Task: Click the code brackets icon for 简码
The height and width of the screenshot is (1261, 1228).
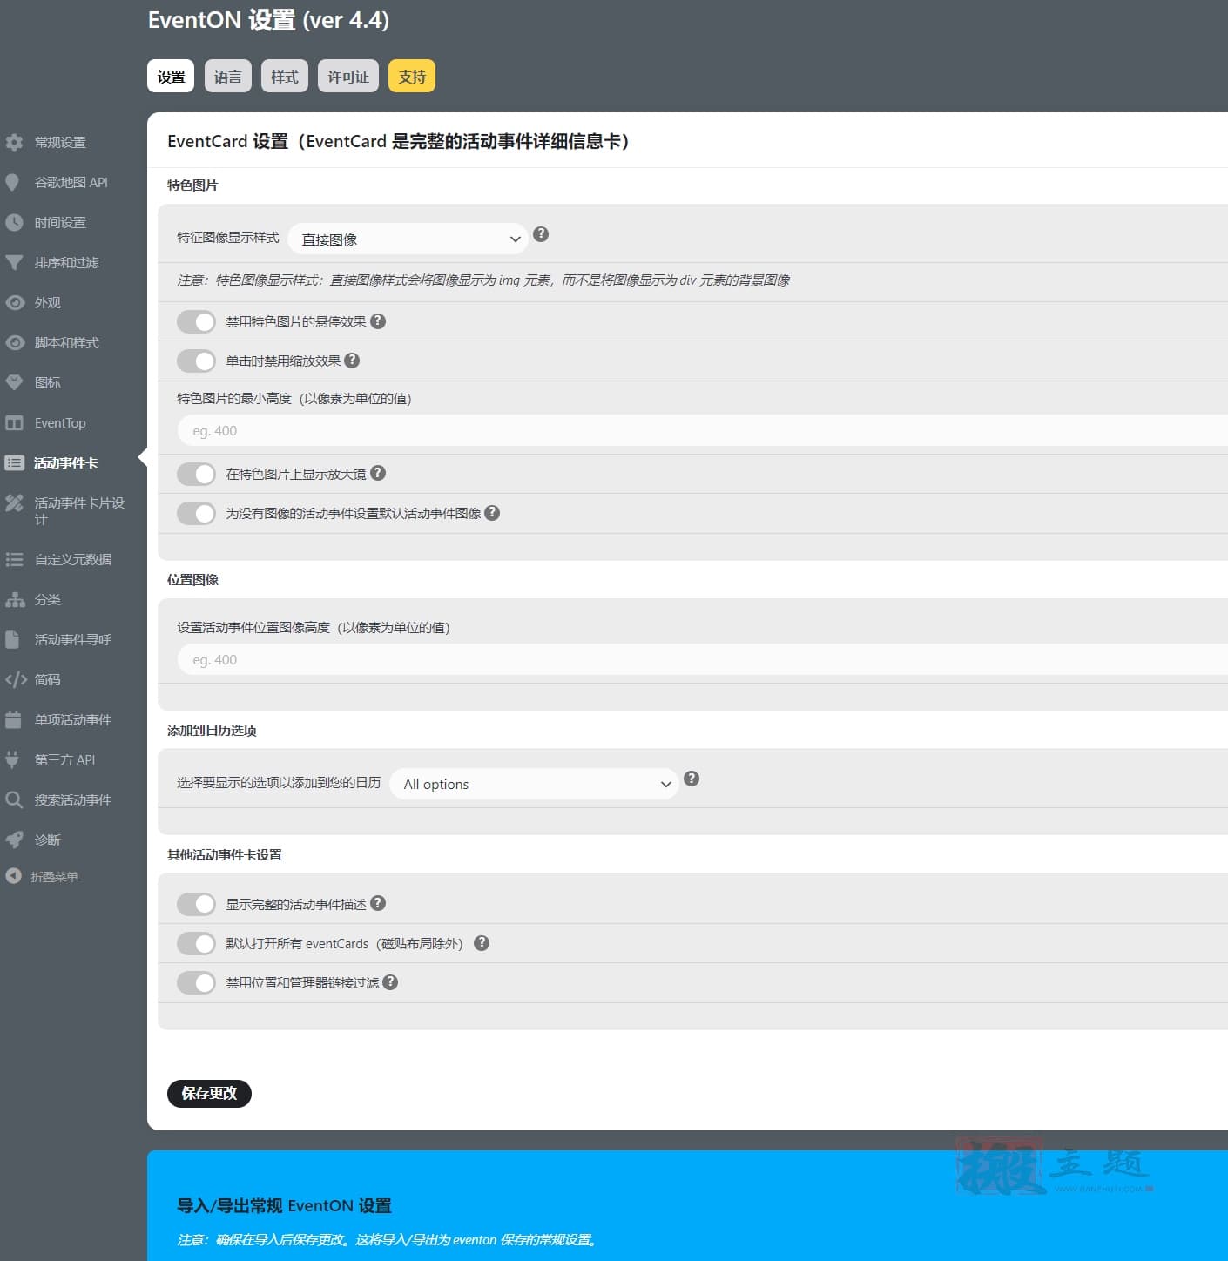Action: [x=16, y=679]
